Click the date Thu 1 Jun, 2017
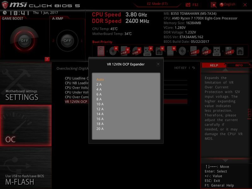Image resolution: width=252 pixels, height=189 pixels. coord(45,13)
